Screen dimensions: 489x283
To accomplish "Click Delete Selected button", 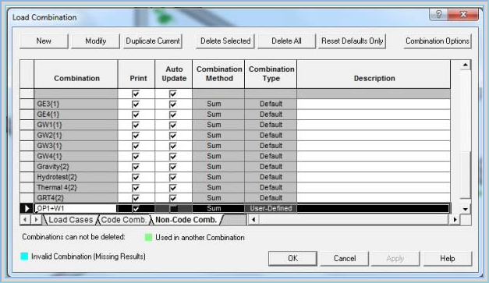I will point(225,41).
